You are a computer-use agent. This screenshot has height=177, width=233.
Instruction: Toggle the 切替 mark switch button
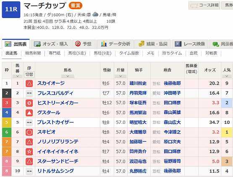(29, 74)
